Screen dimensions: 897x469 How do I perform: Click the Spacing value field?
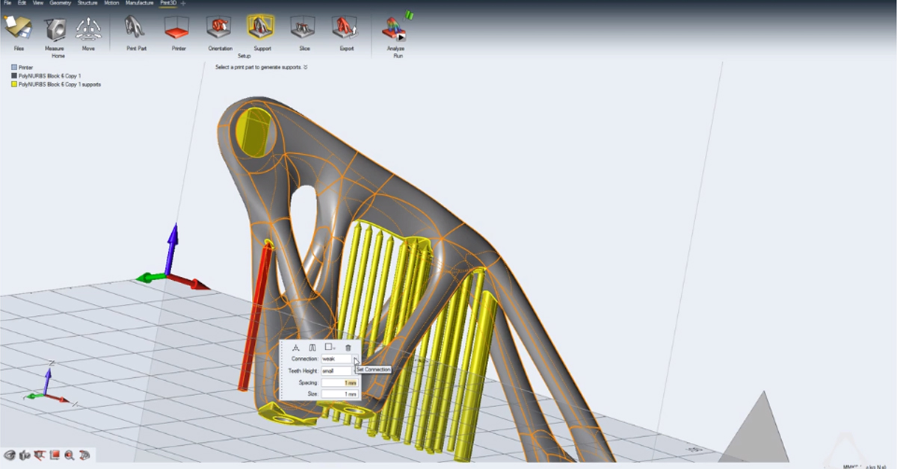tap(340, 382)
